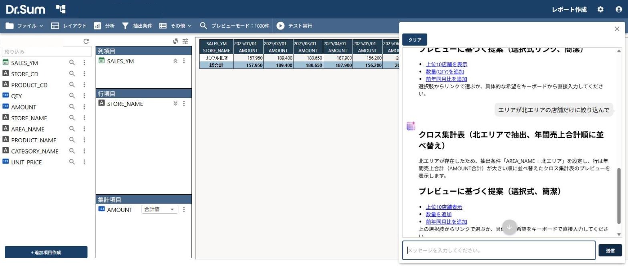Search values of the PRODUCT_CD field
This screenshot has width=628, height=267.
(x=72, y=85)
